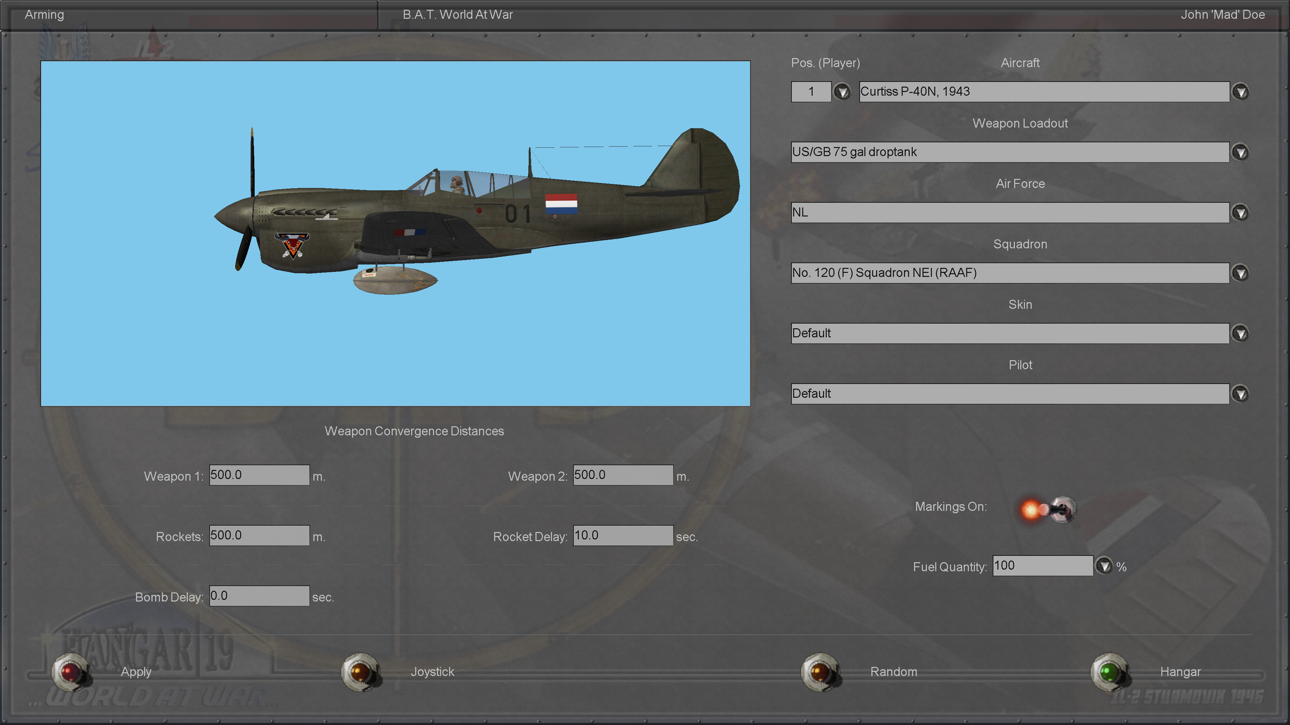Viewport: 1290px width, 725px height.
Task: Click the Weapon 1 convergence field
Action: click(x=259, y=475)
